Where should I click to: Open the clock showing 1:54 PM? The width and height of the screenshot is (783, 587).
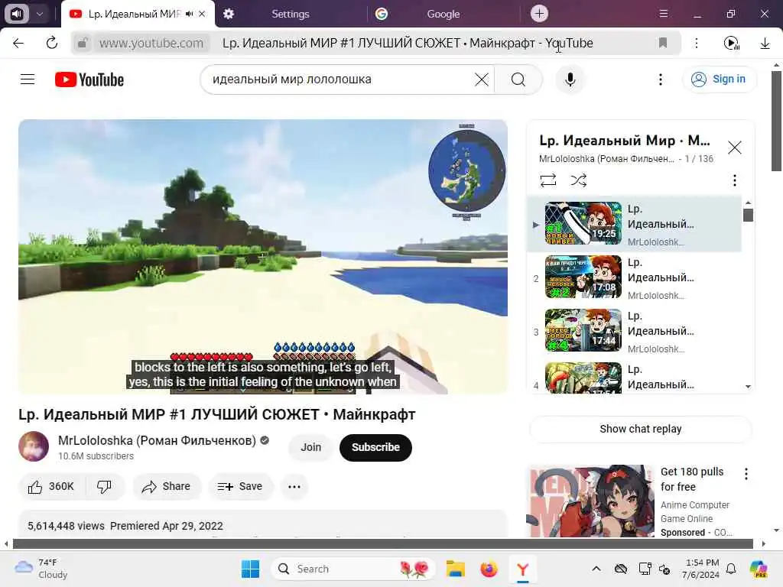click(x=702, y=569)
